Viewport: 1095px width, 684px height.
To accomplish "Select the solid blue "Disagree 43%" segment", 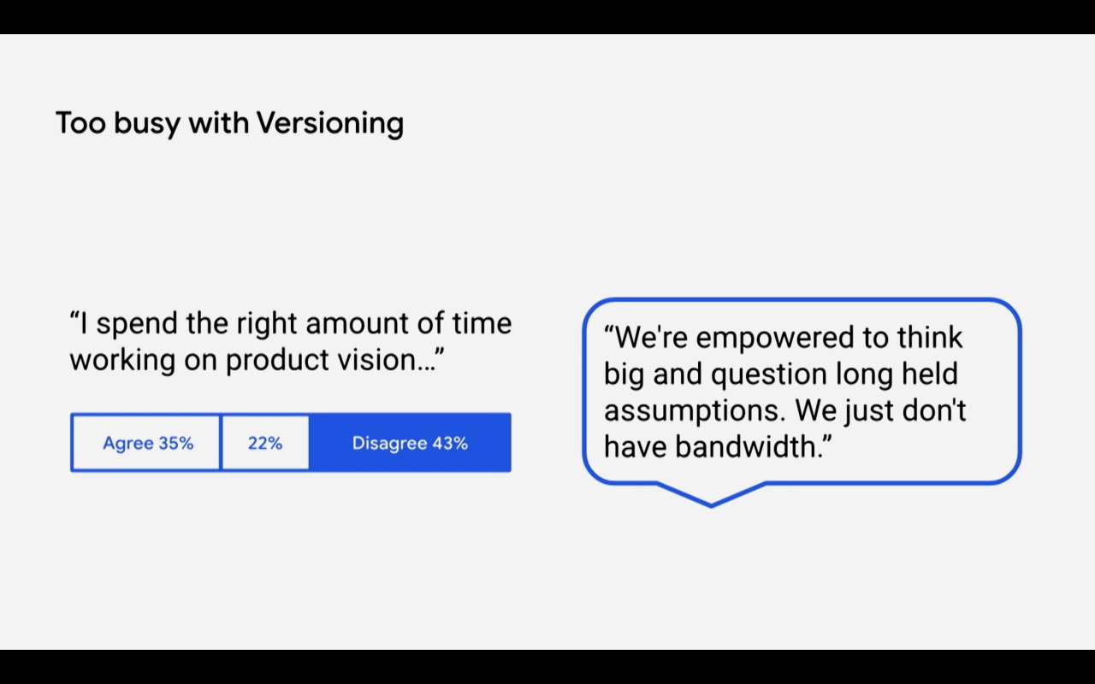I will pos(410,443).
